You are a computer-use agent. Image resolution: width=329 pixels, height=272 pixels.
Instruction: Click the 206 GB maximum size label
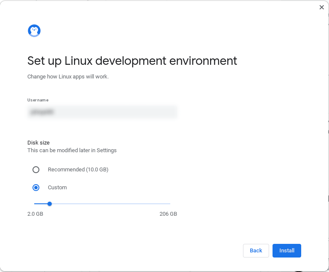click(x=168, y=214)
